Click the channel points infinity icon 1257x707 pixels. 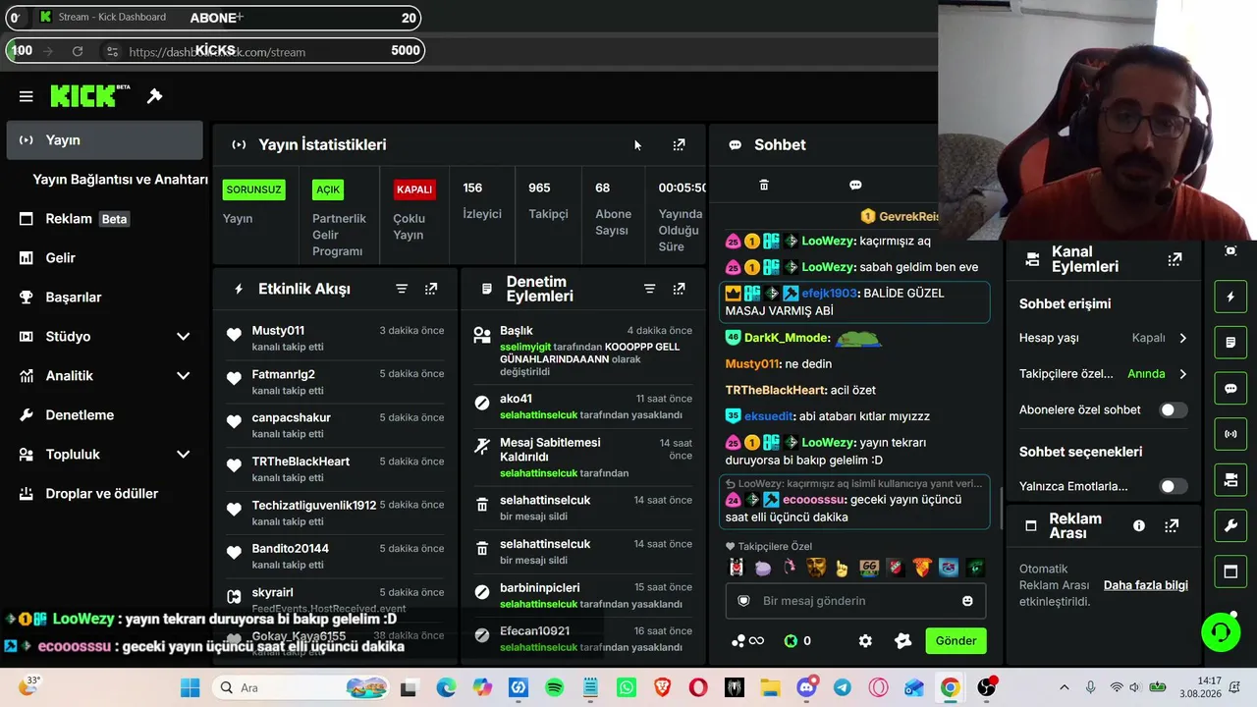(x=747, y=641)
